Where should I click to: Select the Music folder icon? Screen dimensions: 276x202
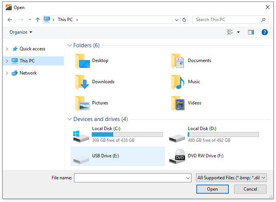click(178, 82)
